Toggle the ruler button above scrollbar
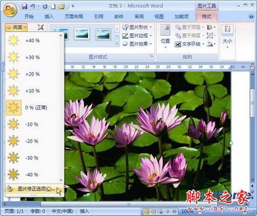This screenshot has width=257, height=216. 252,68
